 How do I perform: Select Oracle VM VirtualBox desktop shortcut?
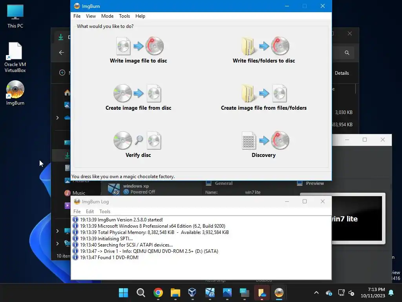point(15,57)
